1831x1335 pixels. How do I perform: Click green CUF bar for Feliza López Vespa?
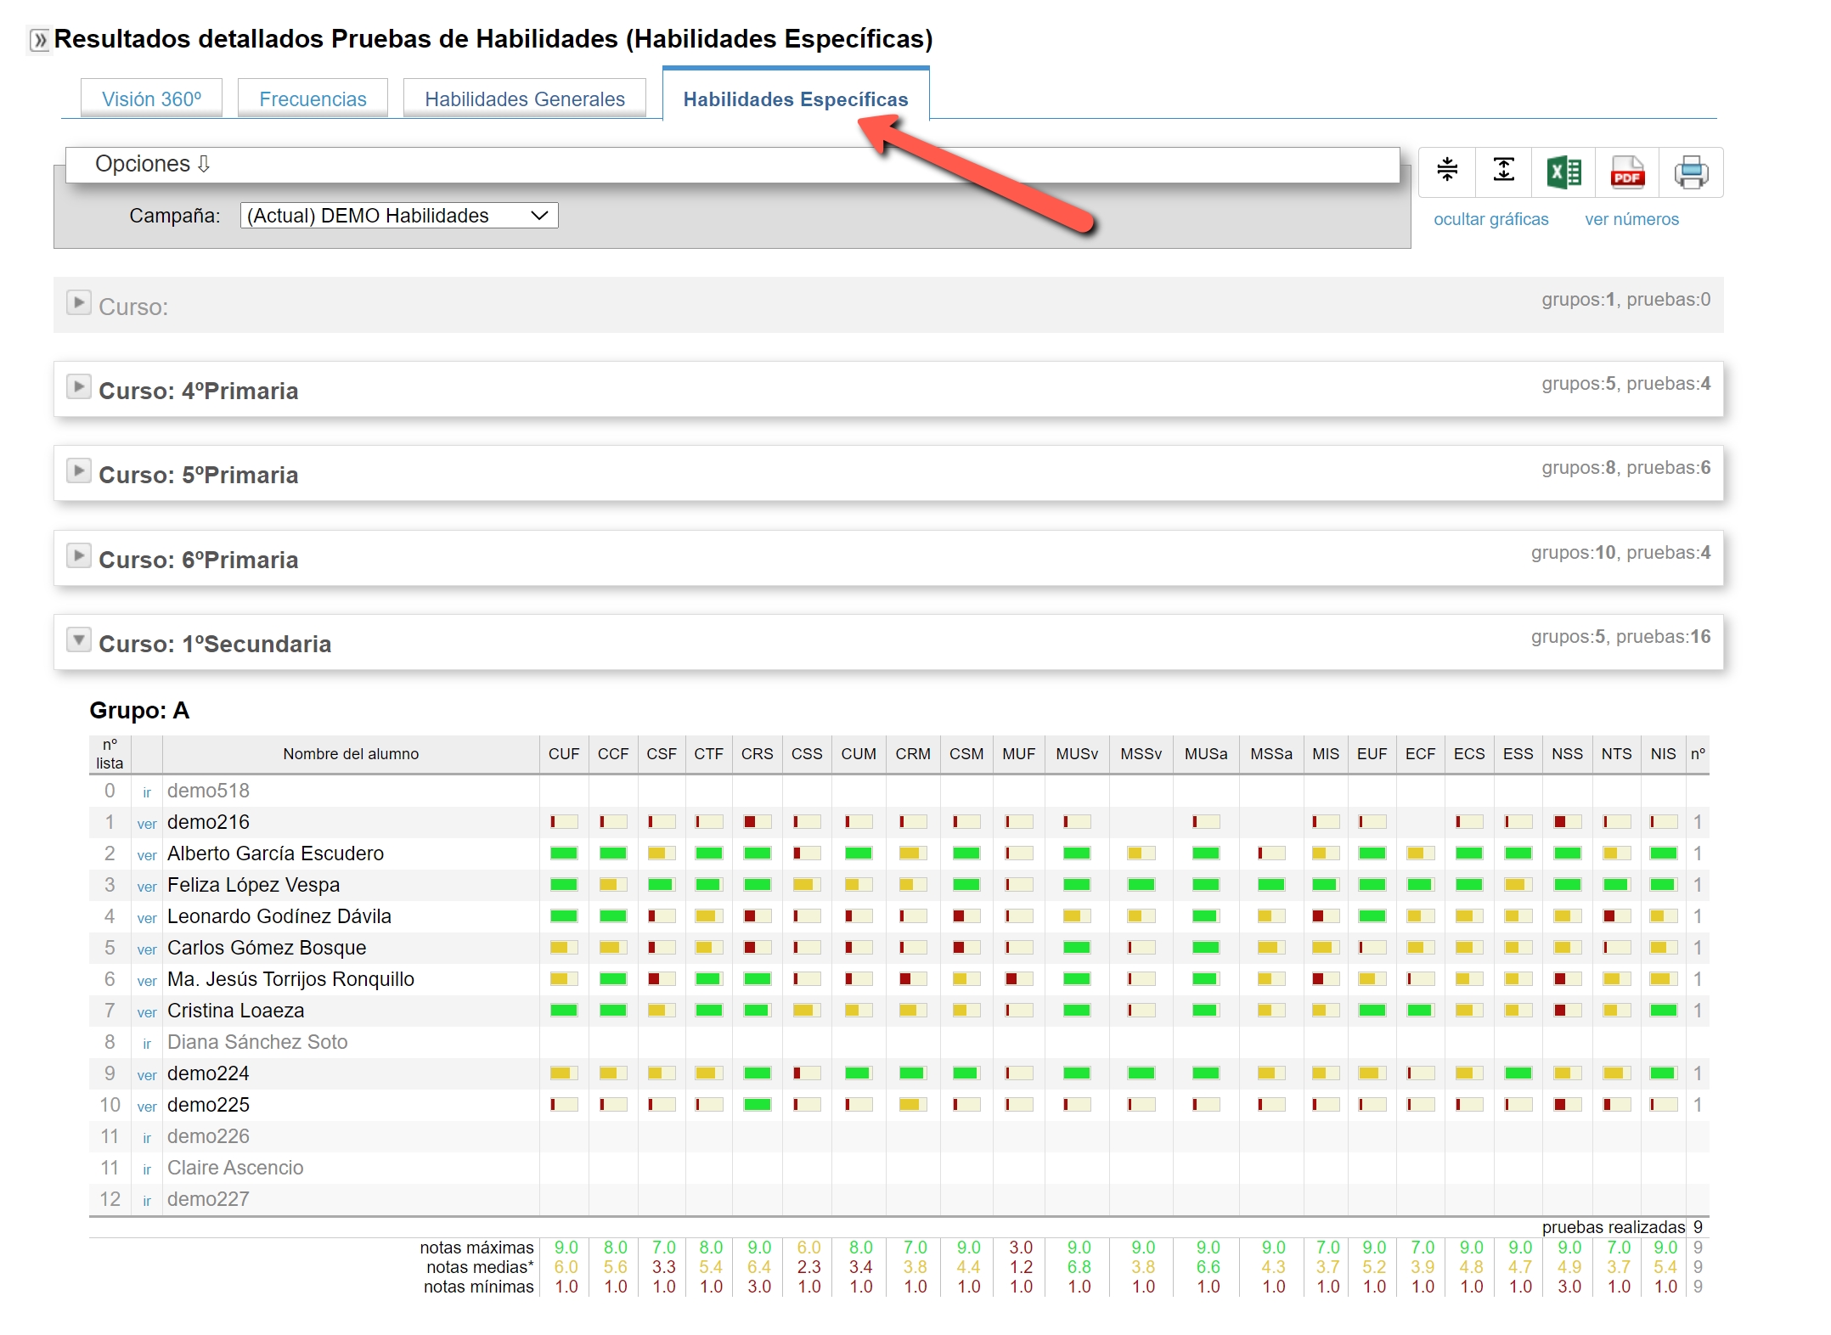point(564,885)
